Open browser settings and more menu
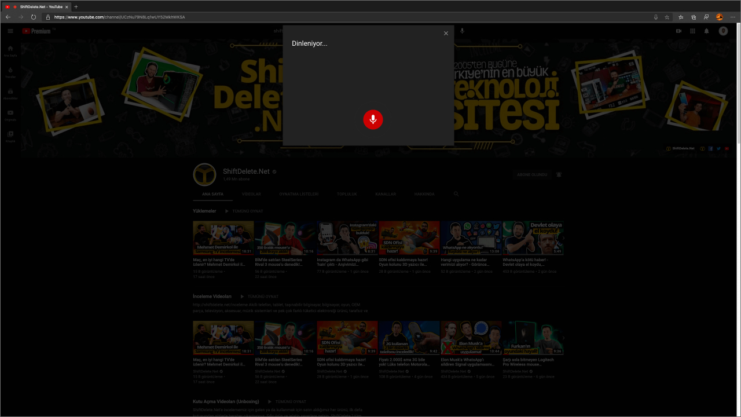The width and height of the screenshot is (741, 417). [733, 17]
